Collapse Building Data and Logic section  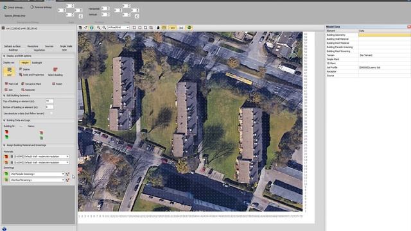(x=4, y=121)
